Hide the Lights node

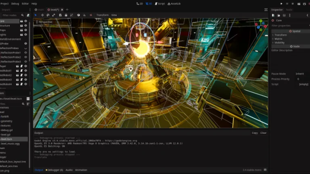point(26,35)
